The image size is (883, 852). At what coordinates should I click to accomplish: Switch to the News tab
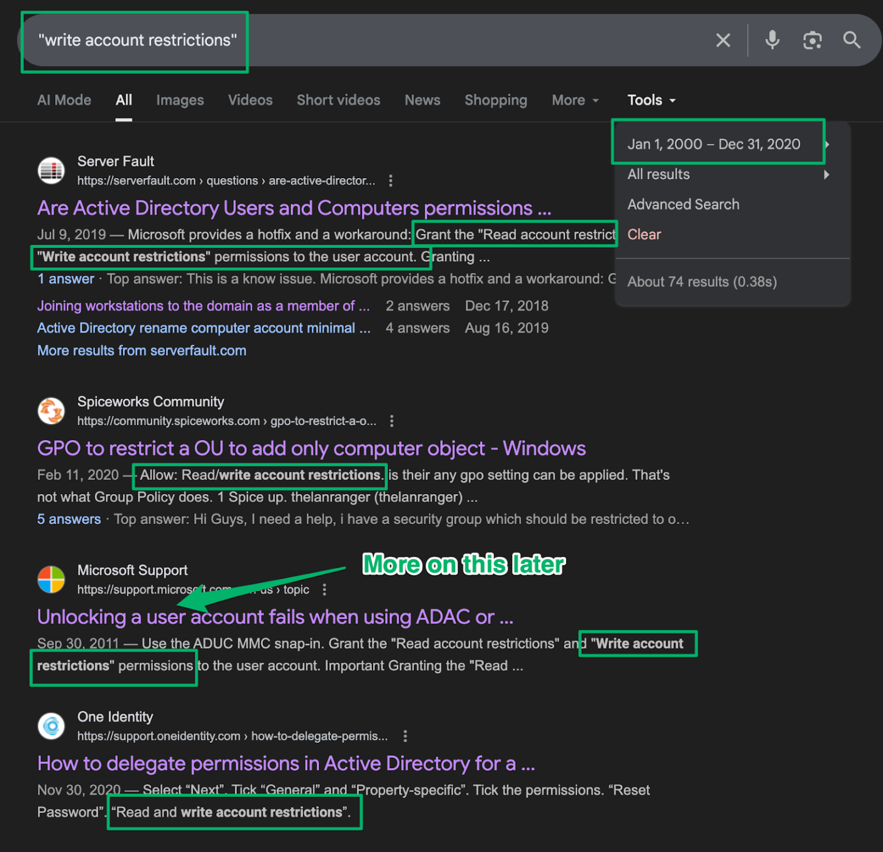tap(422, 101)
